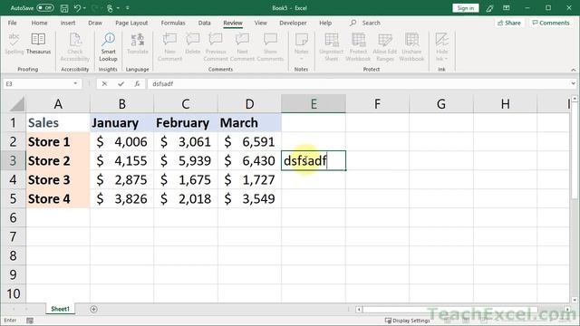Click the Select All corner triangle
This screenshot has width=580, height=326.
click(x=16, y=104)
